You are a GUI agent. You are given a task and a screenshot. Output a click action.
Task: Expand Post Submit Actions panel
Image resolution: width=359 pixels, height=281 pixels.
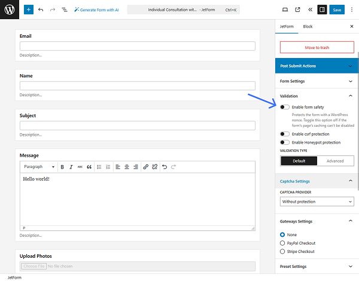[x=317, y=66]
